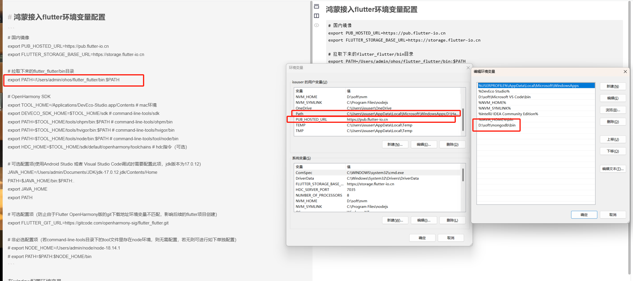Click 浏览(B)... button
Viewport: 633px width, 281px height.
click(x=613, y=110)
